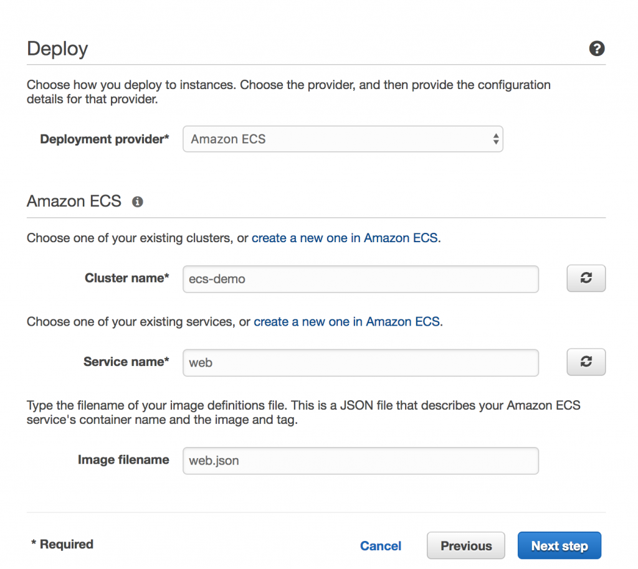
Task: Follow the link to create a new cluster
Action: (x=345, y=238)
